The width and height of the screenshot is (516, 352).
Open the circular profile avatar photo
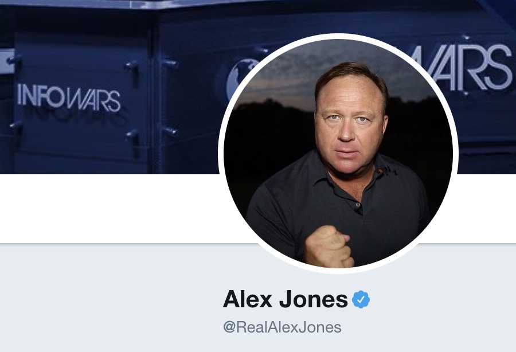click(x=338, y=153)
